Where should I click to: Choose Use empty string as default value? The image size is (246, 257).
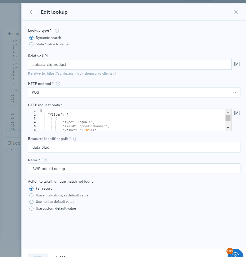32,195
